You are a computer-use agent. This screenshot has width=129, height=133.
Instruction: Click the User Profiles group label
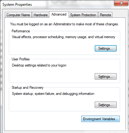pos(21,59)
